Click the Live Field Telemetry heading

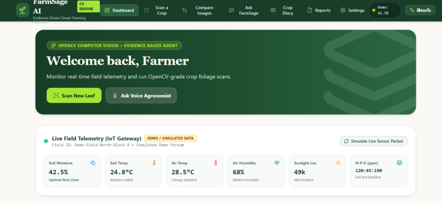(97, 138)
